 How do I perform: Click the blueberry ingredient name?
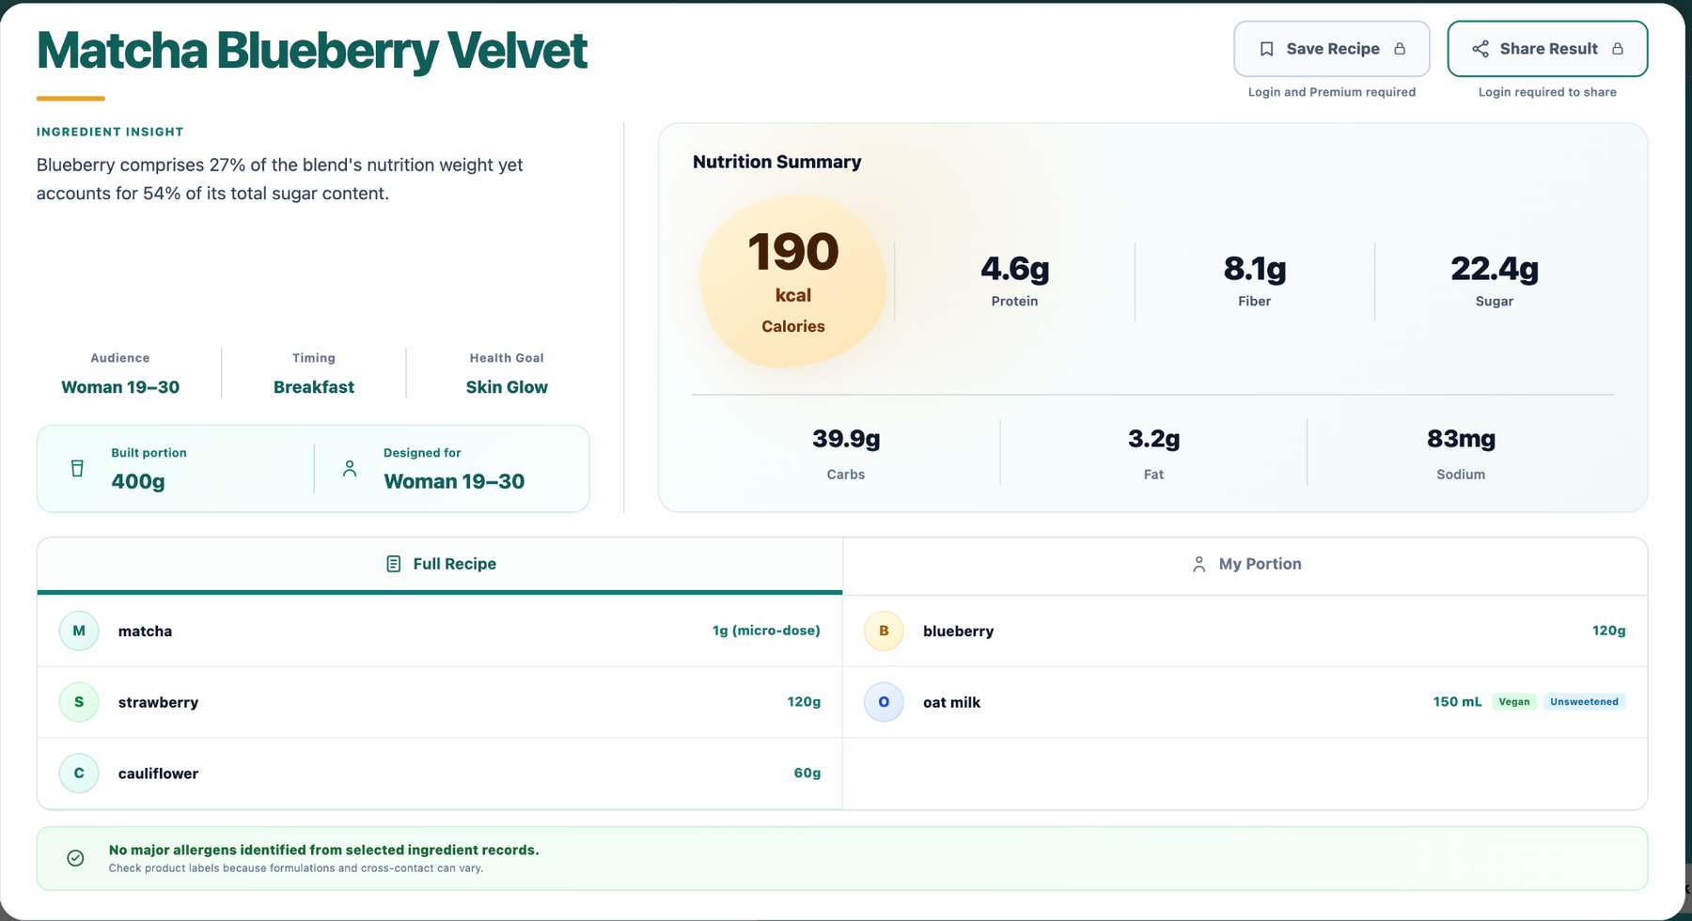(x=958, y=631)
